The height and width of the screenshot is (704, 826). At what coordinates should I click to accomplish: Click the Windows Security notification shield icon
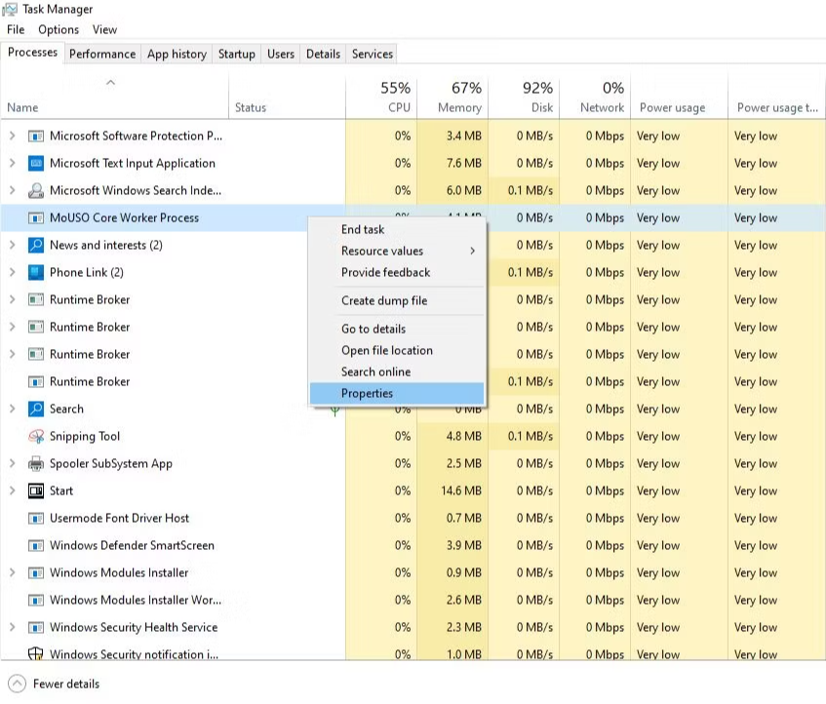pos(35,653)
